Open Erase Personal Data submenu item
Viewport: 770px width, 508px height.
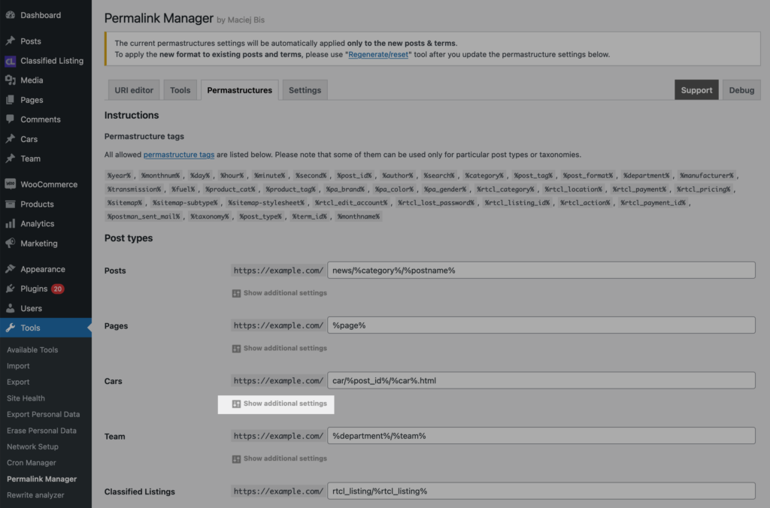coord(42,431)
